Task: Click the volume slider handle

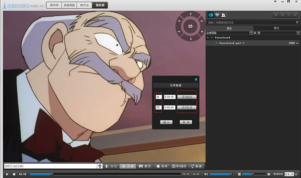Action: point(231,174)
